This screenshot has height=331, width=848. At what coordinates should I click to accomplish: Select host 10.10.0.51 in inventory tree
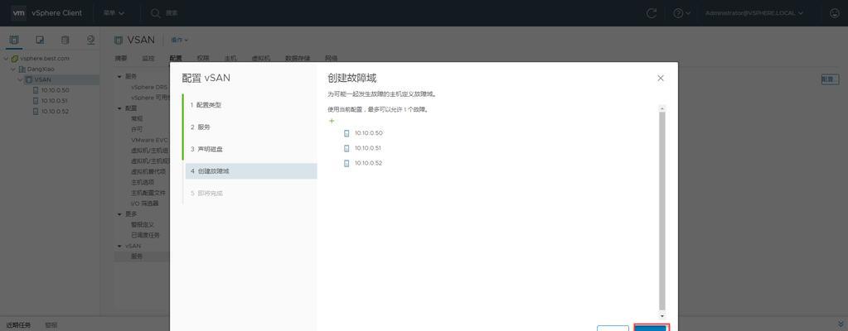(x=55, y=101)
